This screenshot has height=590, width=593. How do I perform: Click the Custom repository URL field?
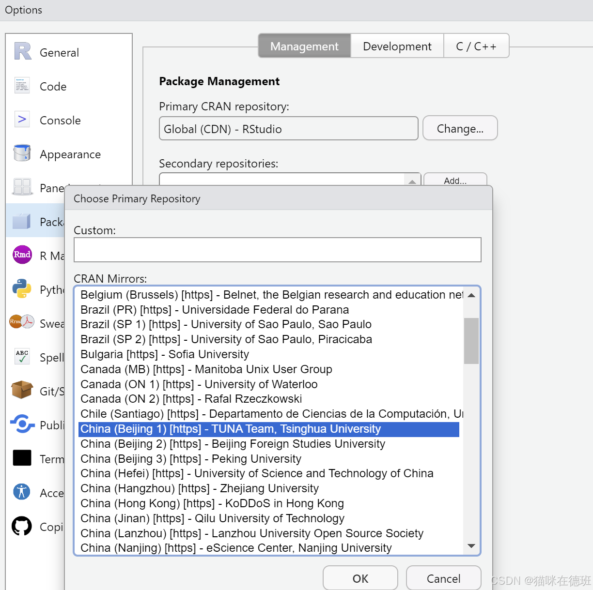click(278, 250)
